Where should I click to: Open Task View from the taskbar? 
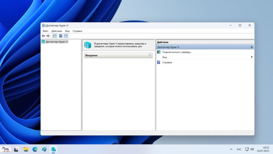pos(16,149)
